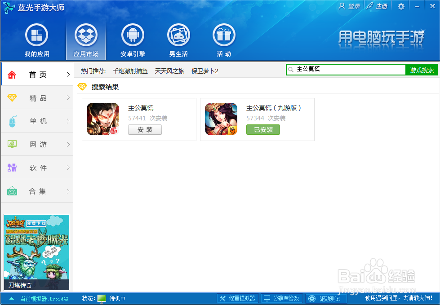Open the 刀塔传奇 advertisement banner
Screen dimensions: 440x305
tap(36, 252)
